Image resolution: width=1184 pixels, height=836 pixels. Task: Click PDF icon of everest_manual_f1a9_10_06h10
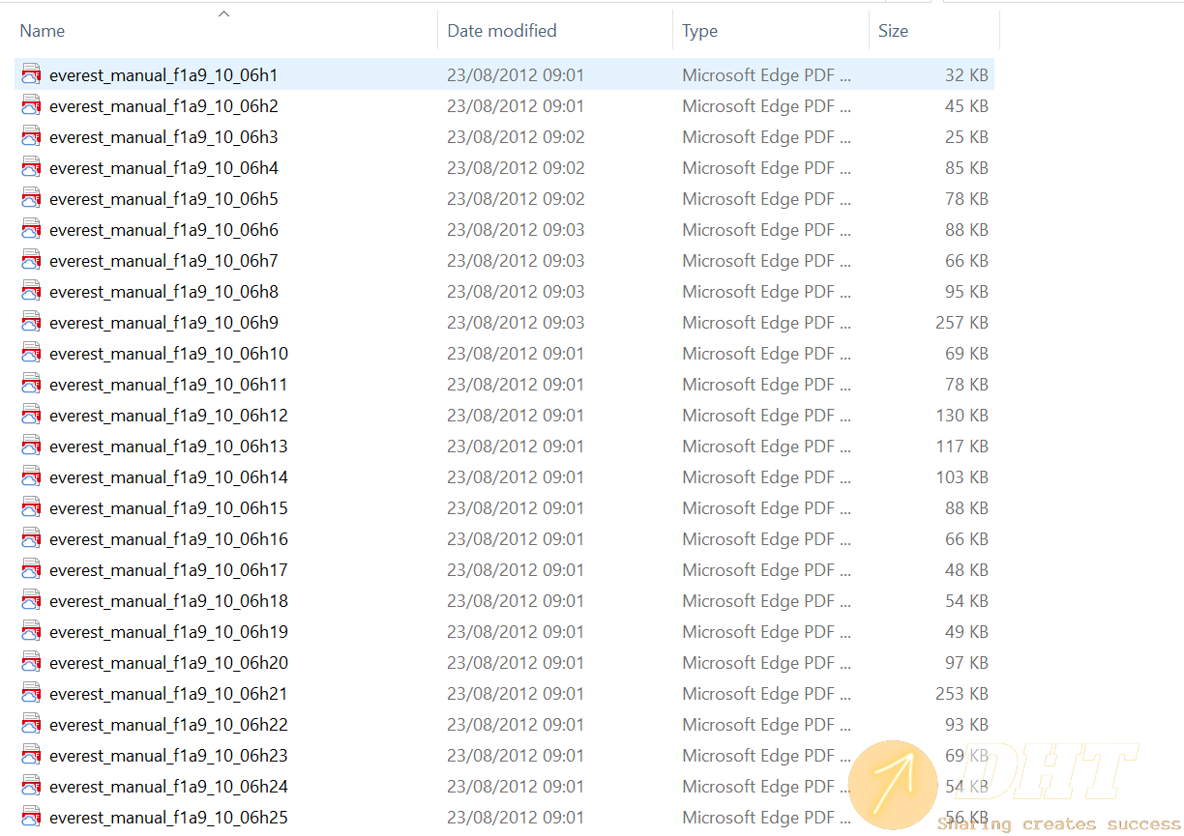coord(32,353)
